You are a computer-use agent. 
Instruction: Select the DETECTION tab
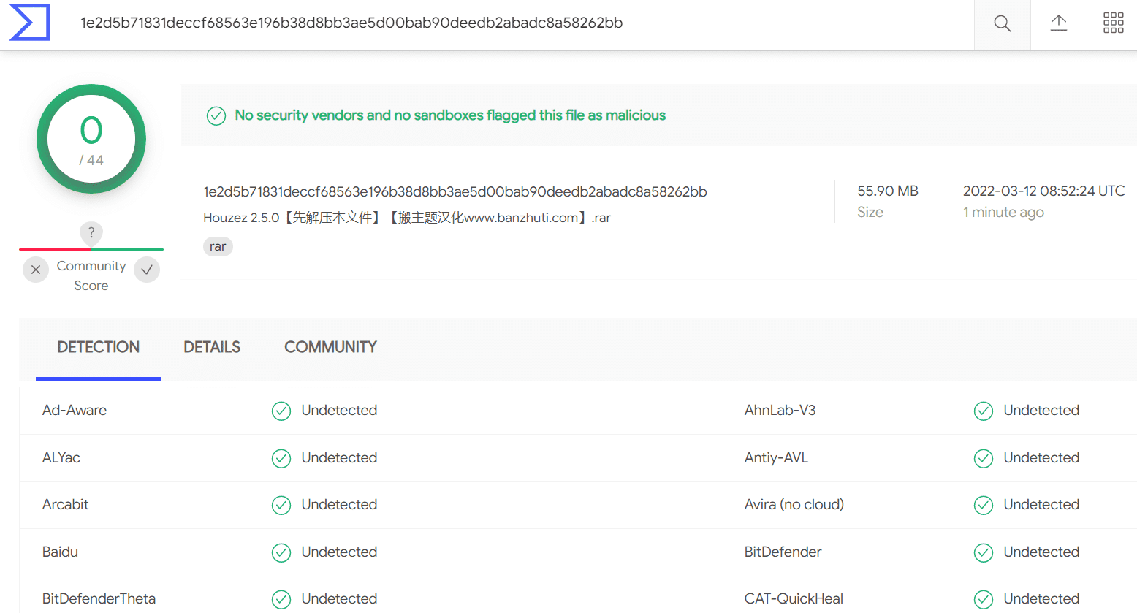point(99,347)
